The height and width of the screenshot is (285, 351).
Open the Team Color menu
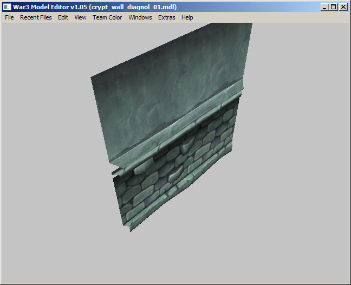click(x=107, y=17)
